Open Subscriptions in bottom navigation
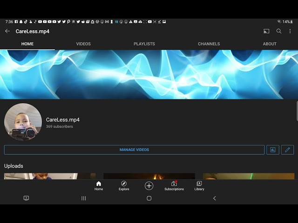This screenshot has height=223, width=298. click(174, 186)
